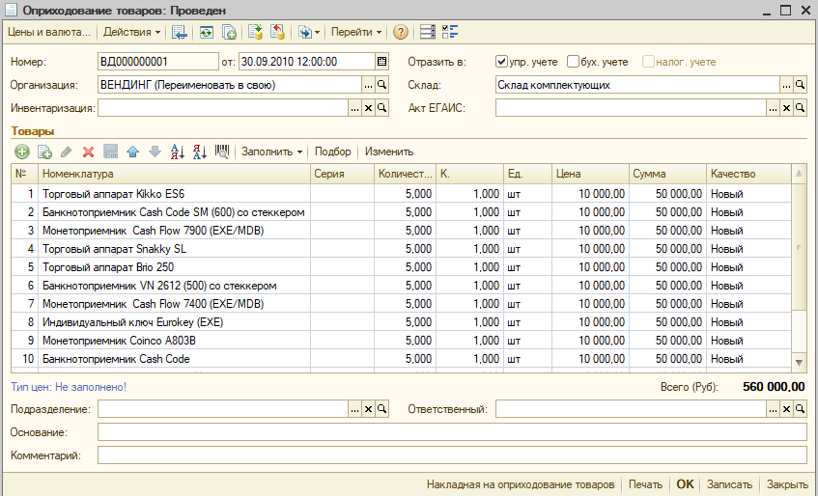Viewport: 818px width, 496px height.
Task: Click the finish editing floppy icon
Action: pos(111,152)
